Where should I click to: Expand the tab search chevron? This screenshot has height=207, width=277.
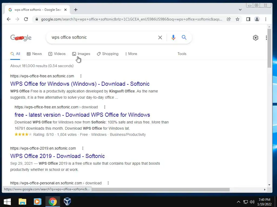click(x=240, y=10)
